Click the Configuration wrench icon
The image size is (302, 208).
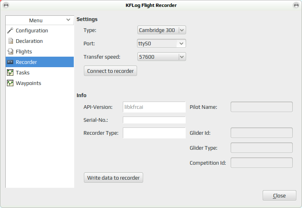(x=10, y=31)
